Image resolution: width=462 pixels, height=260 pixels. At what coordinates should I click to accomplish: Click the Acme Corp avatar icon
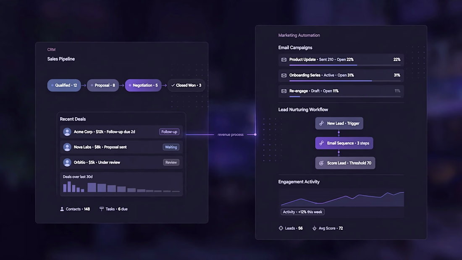[67, 132]
